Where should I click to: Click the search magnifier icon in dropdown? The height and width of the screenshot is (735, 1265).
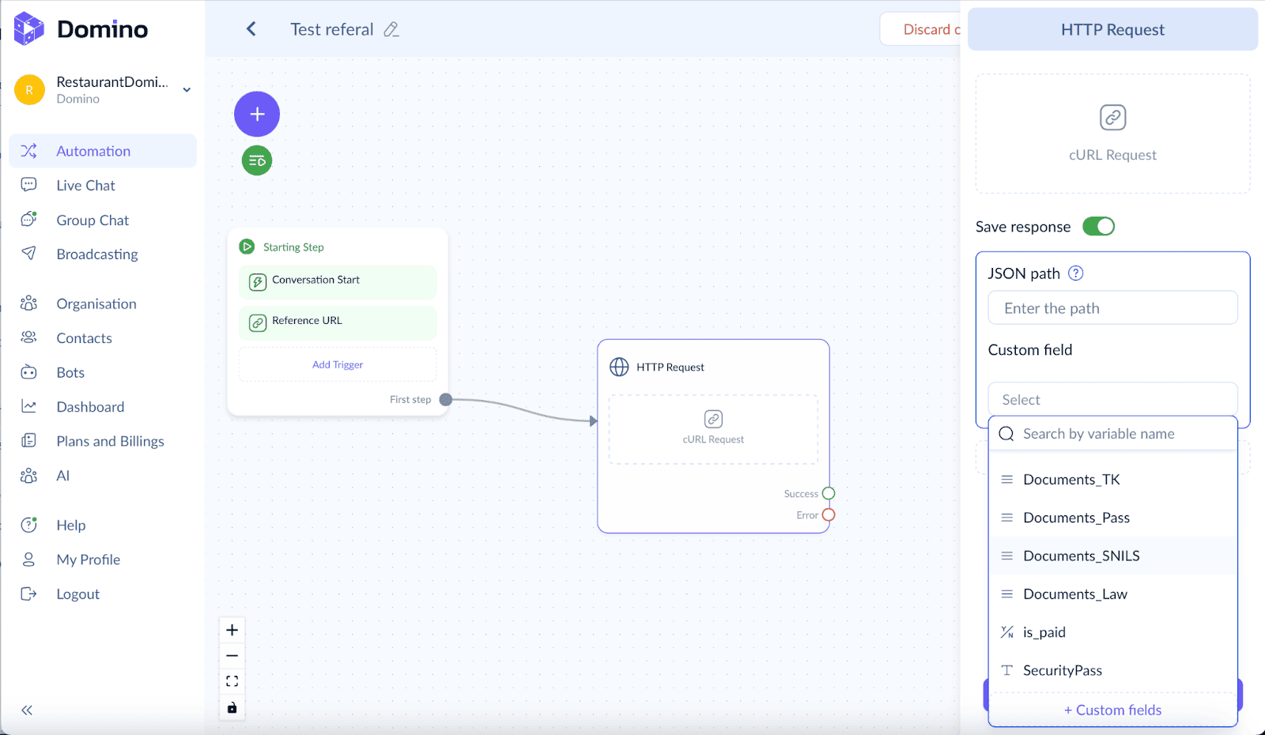tap(1006, 434)
